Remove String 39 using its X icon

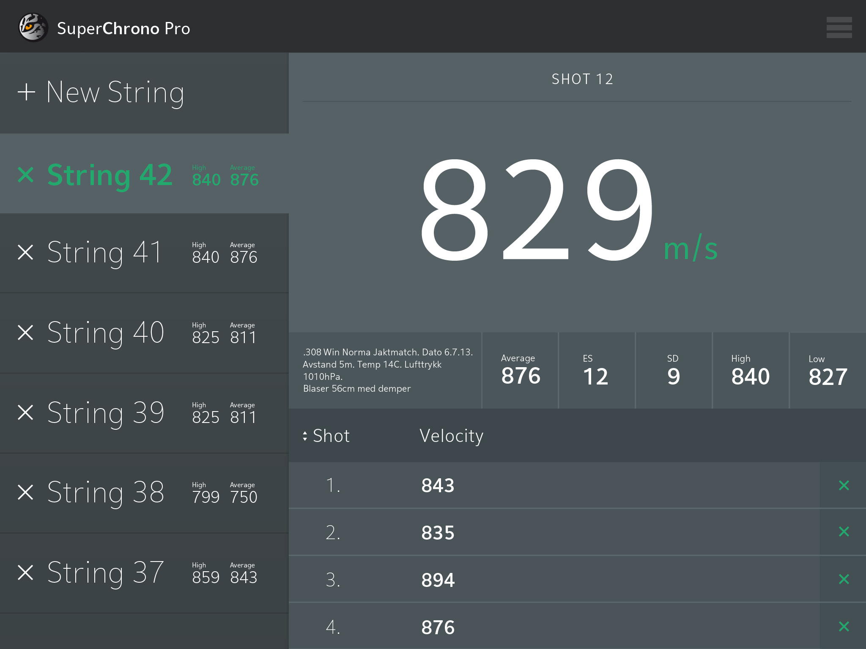pyautogui.click(x=25, y=412)
